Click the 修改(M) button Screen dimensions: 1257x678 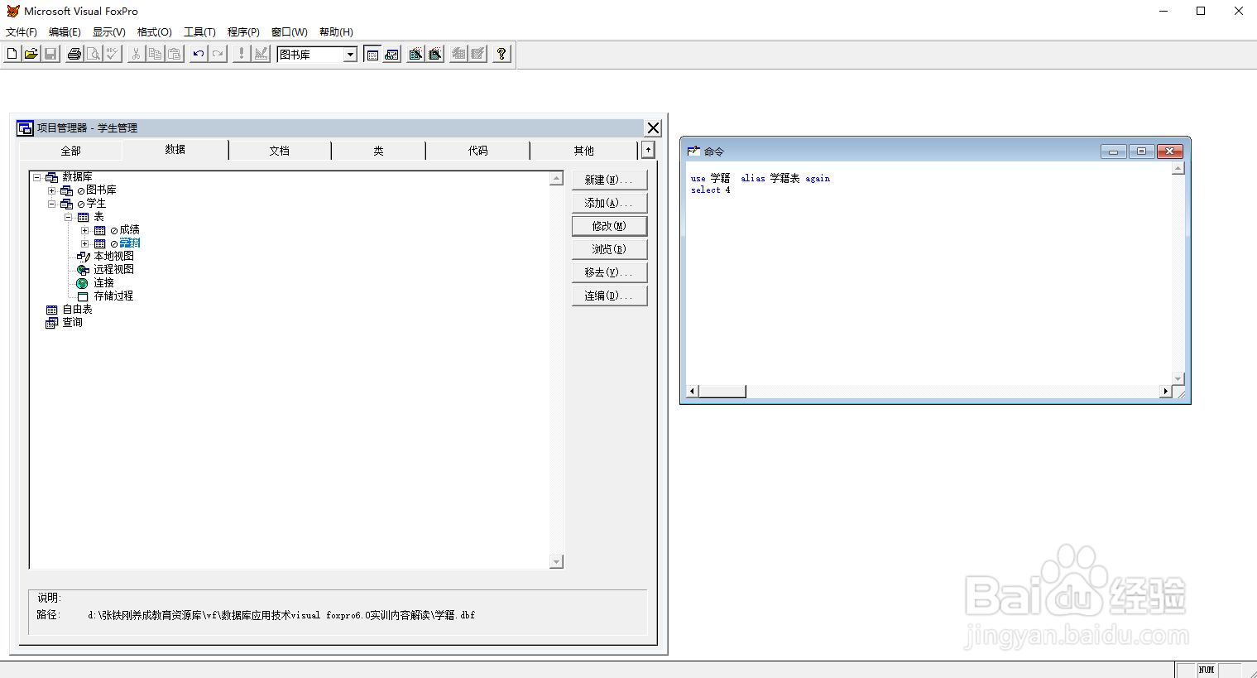pos(609,226)
